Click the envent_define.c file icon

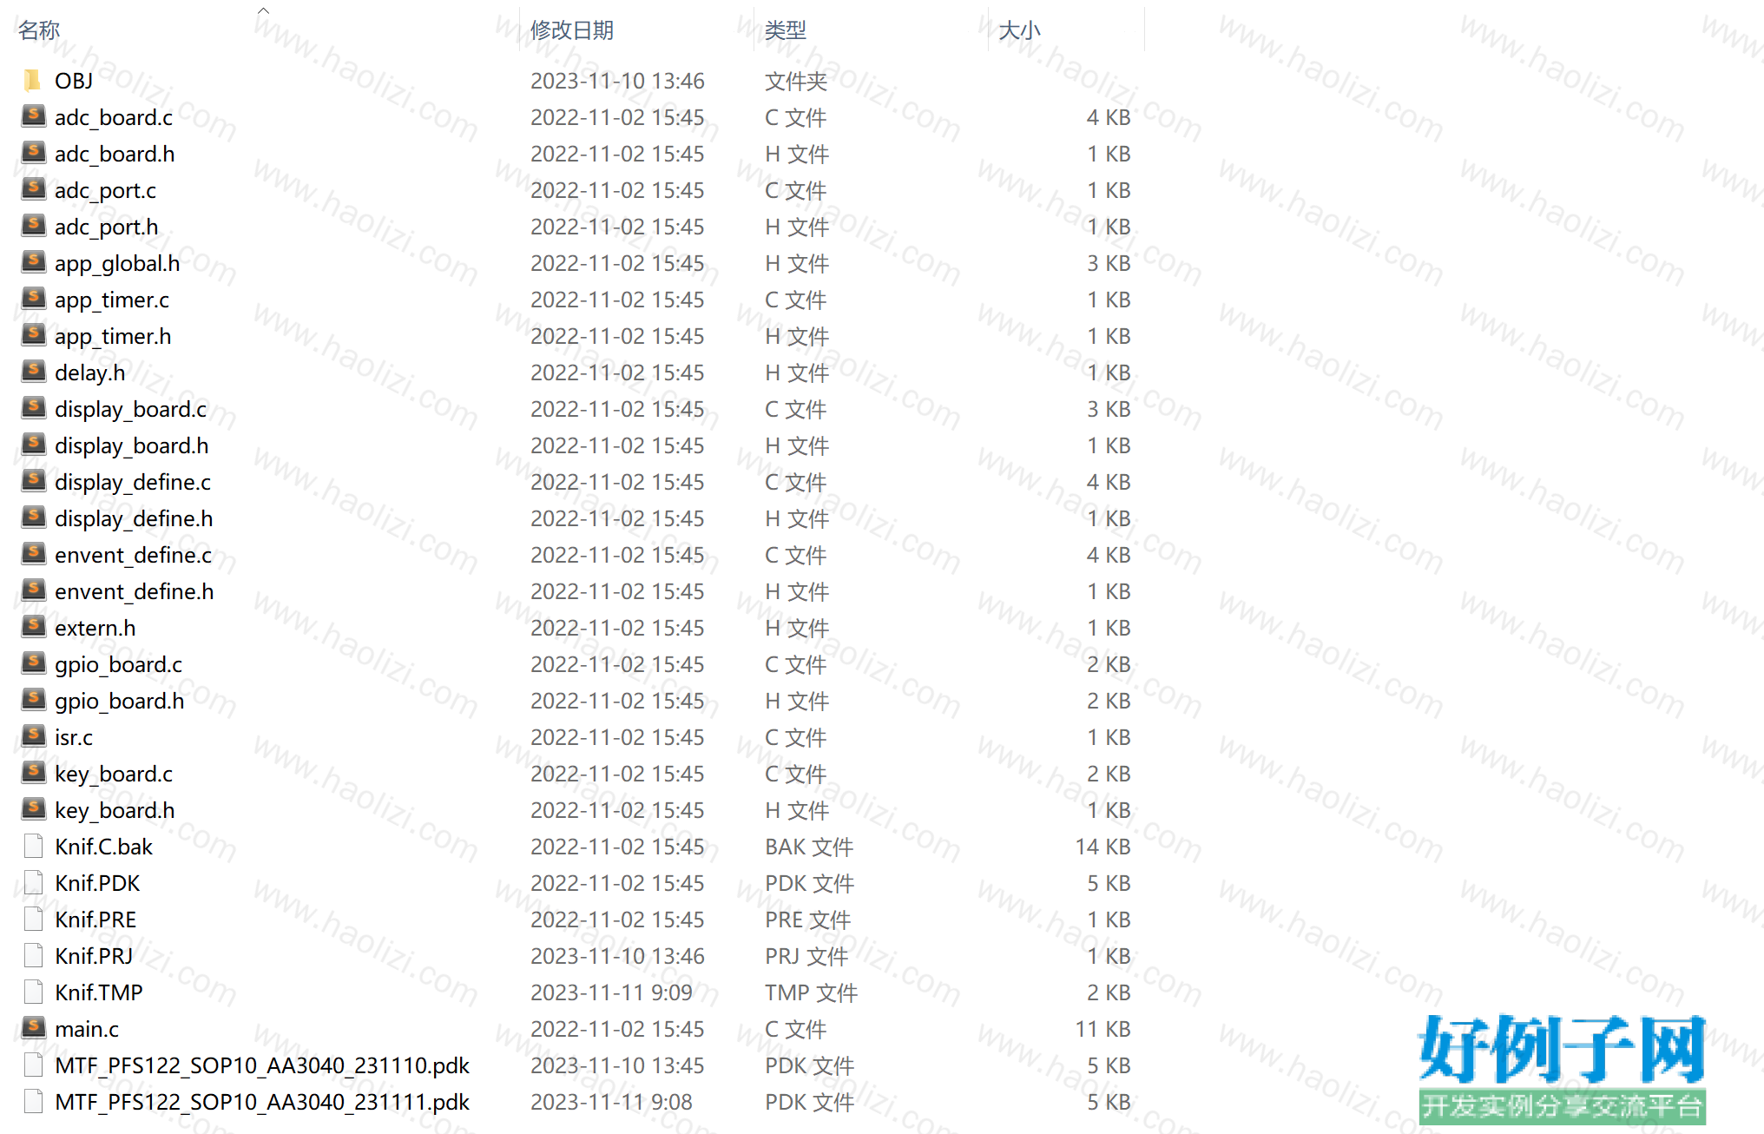point(33,553)
